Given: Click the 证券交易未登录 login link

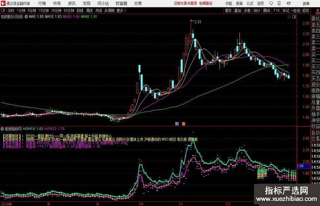Looking at the screenshot, I should pos(186,3).
